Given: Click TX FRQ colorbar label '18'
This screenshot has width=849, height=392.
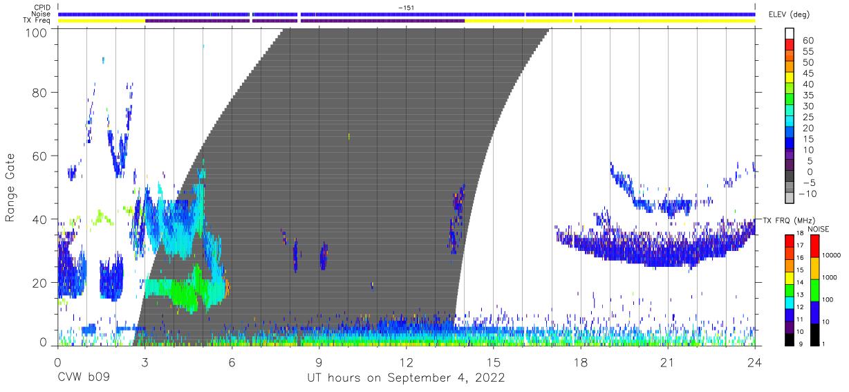Looking at the screenshot, I should 800,233.
